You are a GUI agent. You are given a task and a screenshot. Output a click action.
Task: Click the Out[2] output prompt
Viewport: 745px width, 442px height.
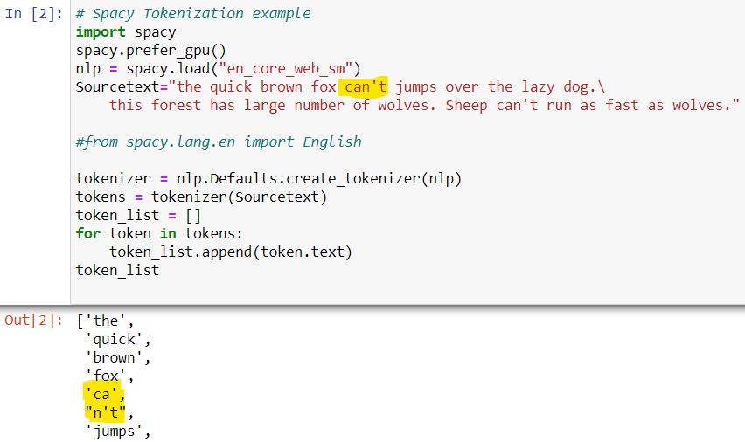pyautogui.click(x=33, y=320)
